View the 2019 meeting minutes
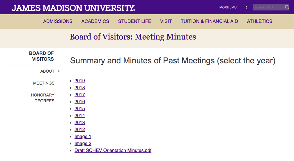 click(80, 81)
